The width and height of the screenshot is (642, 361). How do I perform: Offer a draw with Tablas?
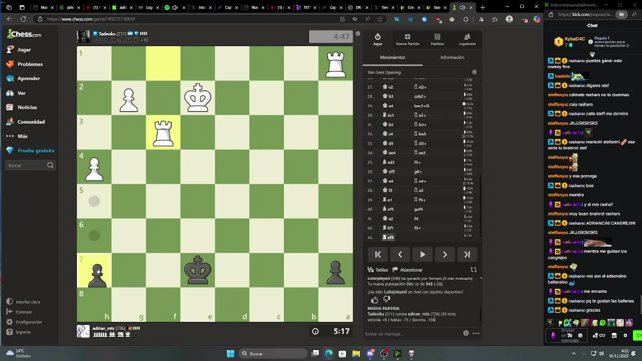click(x=378, y=270)
